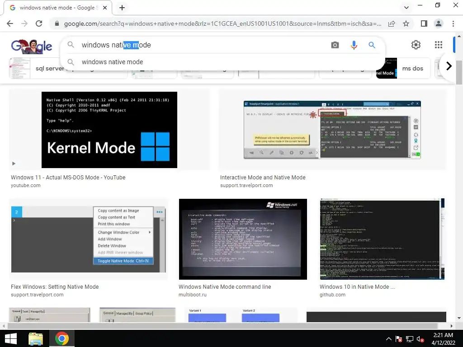Share this page icon in address bar

click(x=392, y=23)
